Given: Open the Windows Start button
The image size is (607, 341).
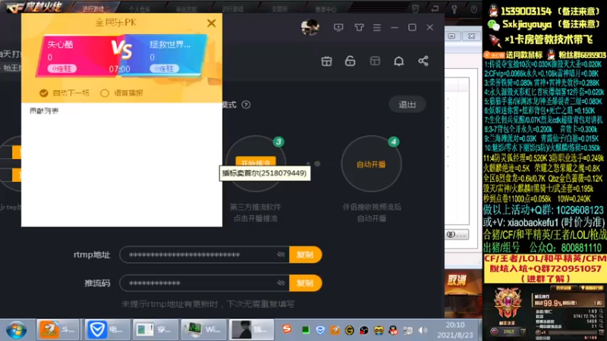Looking at the screenshot, I should point(16,330).
